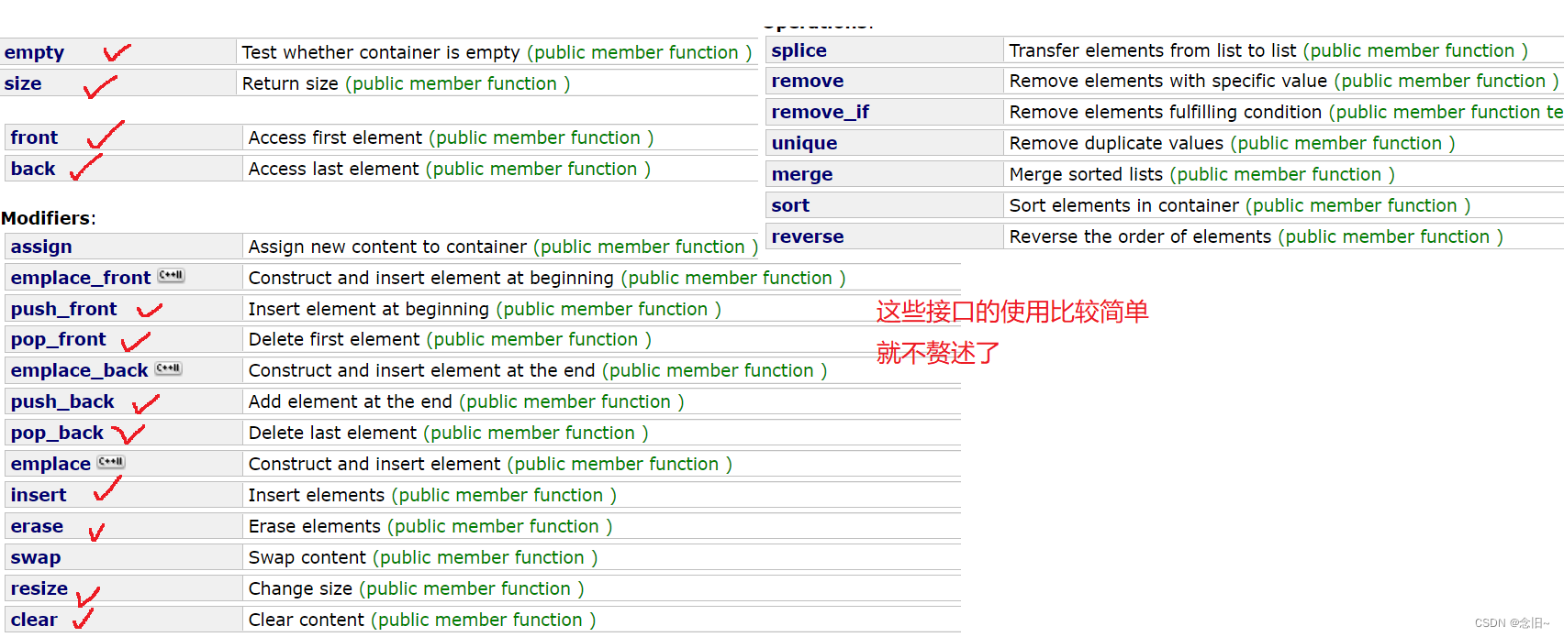Click 'Construct and insert element at the end'
Screen dimensions: 1564x637
pos(422,370)
